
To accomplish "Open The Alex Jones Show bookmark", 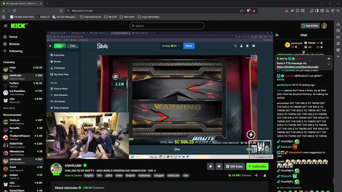I will click(x=22, y=17).
